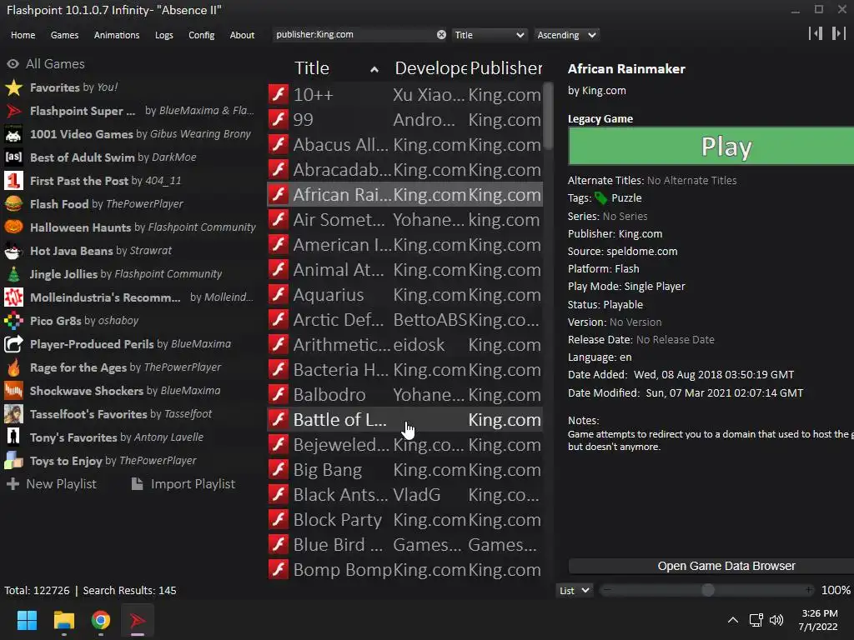Choose the Jingle Jollies tree icon
Image resolution: width=854 pixels, height=640 pixels.
tap(13, 274)
